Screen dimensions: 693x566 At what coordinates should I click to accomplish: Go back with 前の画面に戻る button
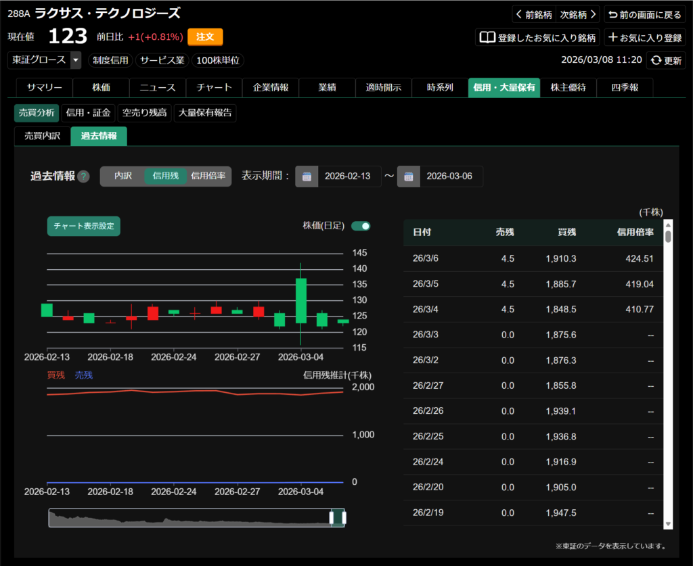point(644,14)
